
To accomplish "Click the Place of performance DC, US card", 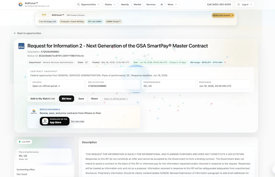I will point(44,156).
